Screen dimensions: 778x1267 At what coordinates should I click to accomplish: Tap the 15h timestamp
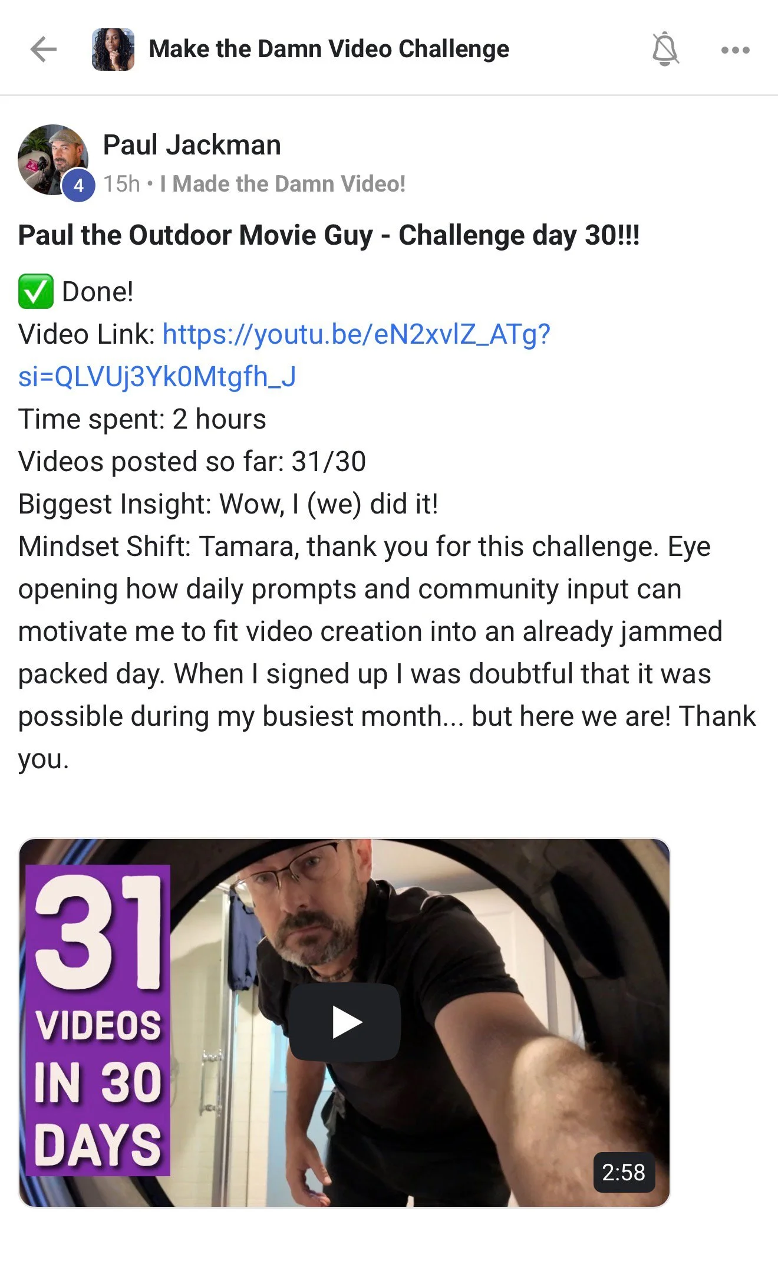tap(122, 184)
